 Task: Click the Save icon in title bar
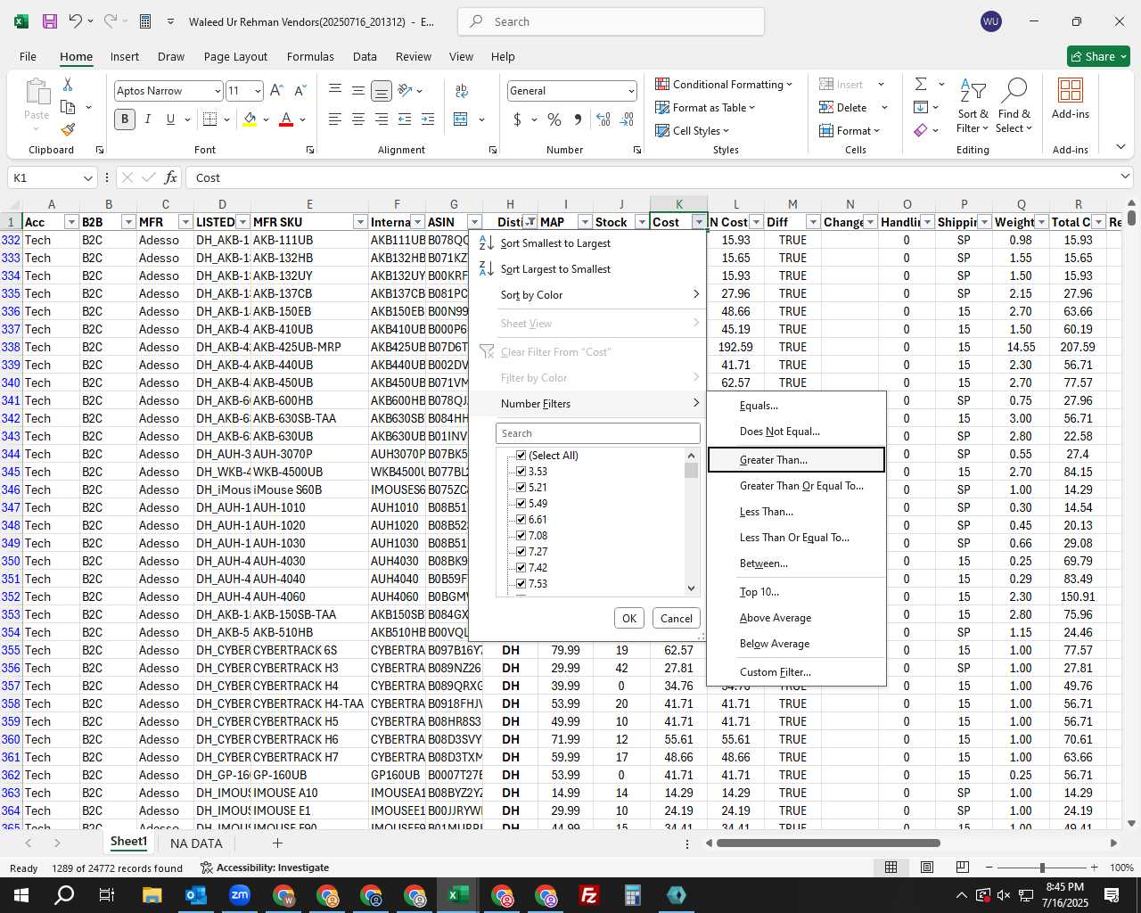click(50, 21)
